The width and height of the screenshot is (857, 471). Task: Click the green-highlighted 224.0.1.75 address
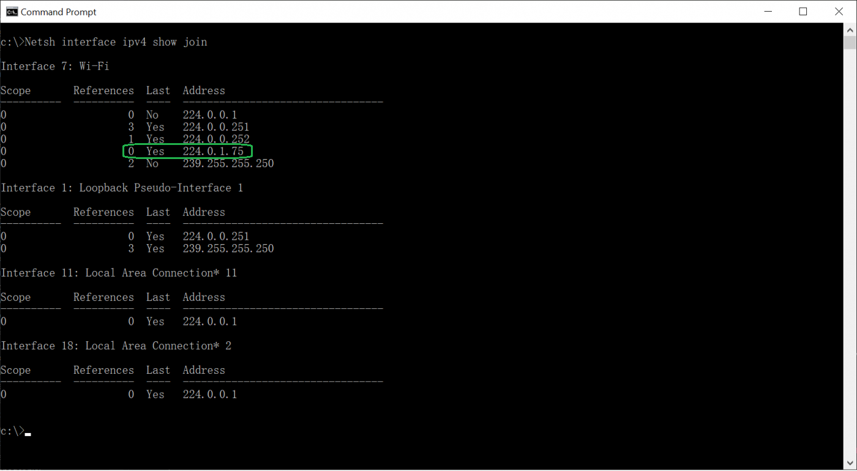pos(213,151)
